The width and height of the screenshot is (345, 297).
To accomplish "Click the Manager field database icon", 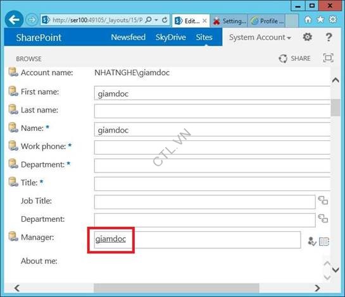I will click(13, 236).
